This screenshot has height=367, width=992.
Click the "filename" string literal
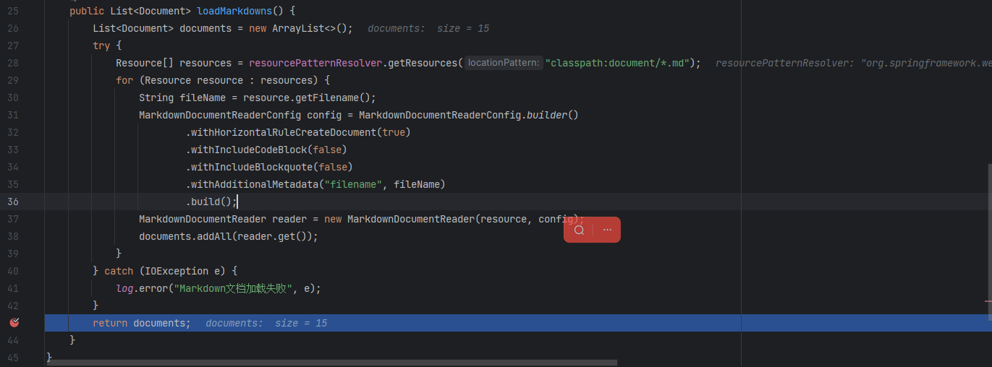(x=353, y=184)
